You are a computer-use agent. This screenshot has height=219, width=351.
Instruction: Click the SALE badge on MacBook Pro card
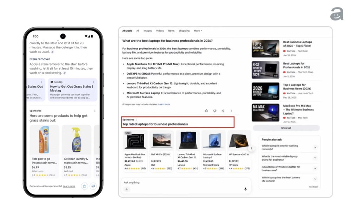[x=128, y=133]
